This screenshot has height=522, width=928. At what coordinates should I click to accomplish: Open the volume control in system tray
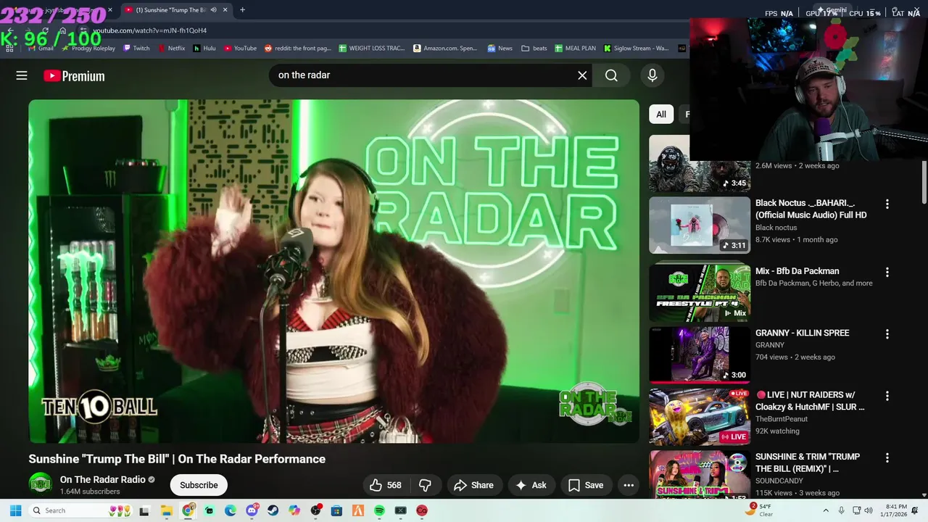point(868,510)
